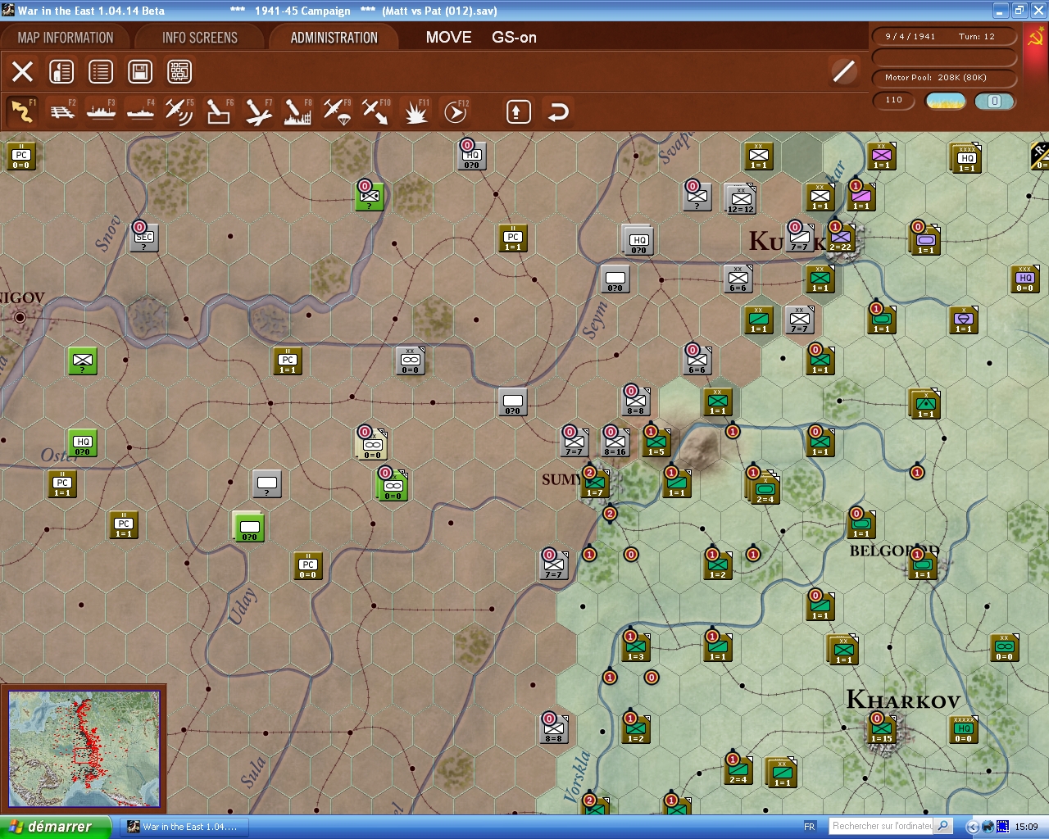Click the search magnifier button in taskbar
Screen dimensions: 1049x839
pos(943,826)
